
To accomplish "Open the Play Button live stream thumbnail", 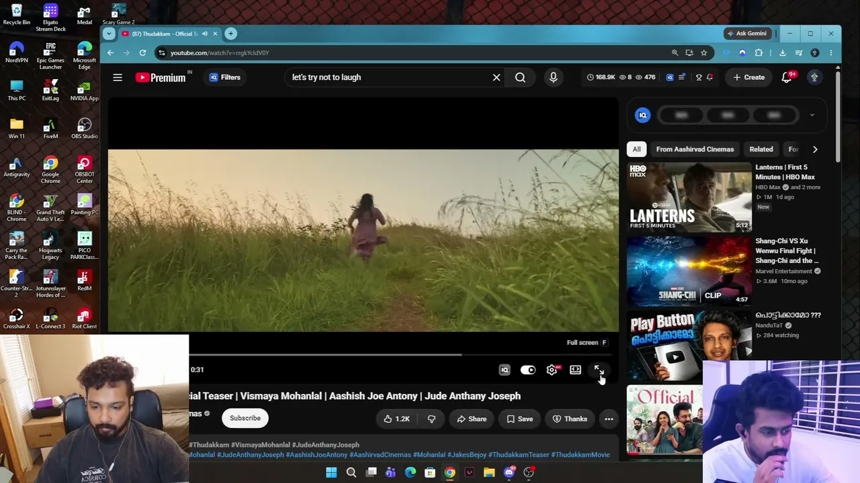I will coord(689,344).
